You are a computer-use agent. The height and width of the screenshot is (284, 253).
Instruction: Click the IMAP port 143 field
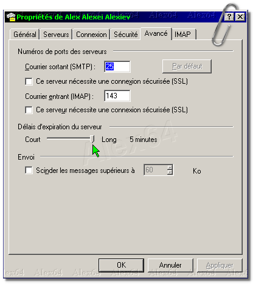(117, 96)
